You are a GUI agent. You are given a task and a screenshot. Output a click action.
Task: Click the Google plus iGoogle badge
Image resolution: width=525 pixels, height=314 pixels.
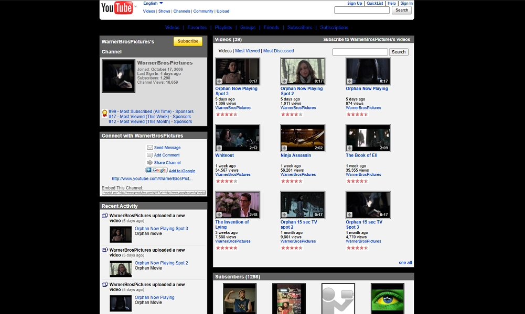(156, 170)
